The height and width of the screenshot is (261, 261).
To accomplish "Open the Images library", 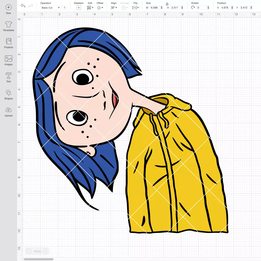I will click(x=9, y=61).
